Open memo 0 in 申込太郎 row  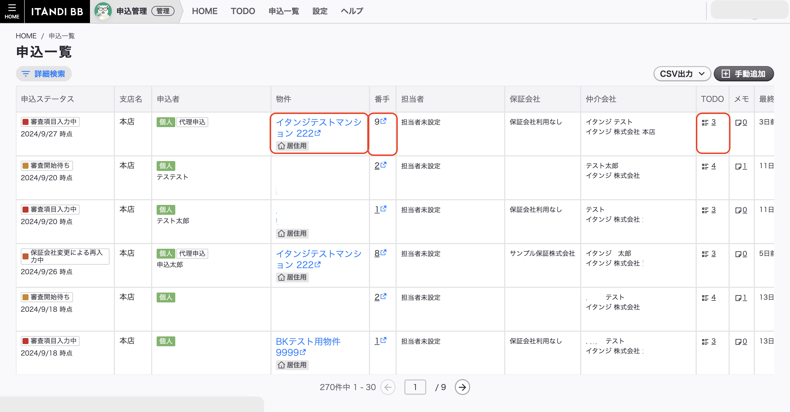pos(741,254)
